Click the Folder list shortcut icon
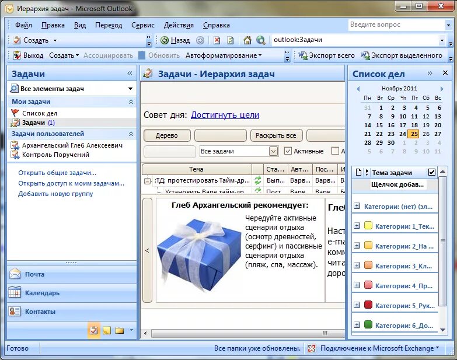Screen dimensions: 457x360 pos(119,330)
